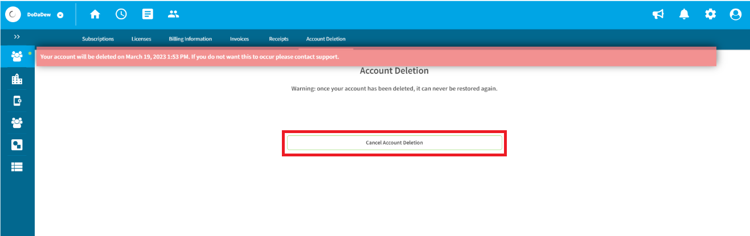Switch to the Billing Information tab
Viewport: 750px width, 236px height.
coord(190,39)
